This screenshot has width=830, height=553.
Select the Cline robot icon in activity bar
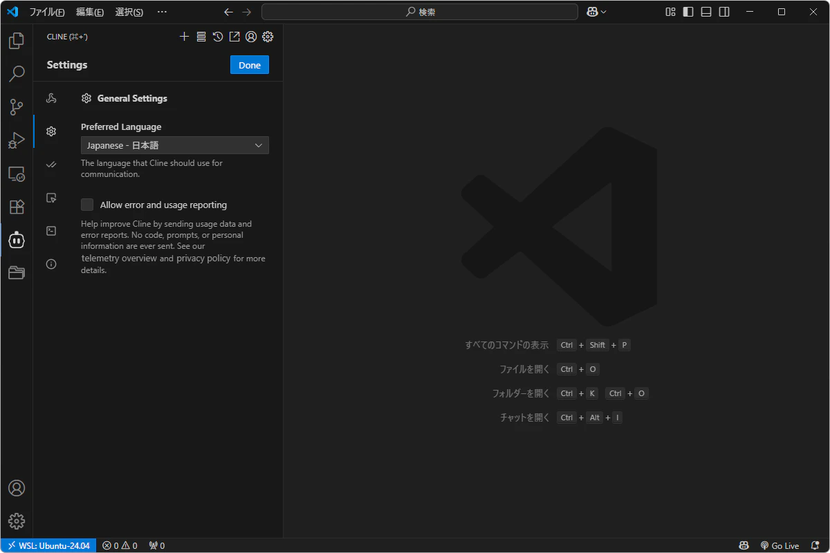17,240
